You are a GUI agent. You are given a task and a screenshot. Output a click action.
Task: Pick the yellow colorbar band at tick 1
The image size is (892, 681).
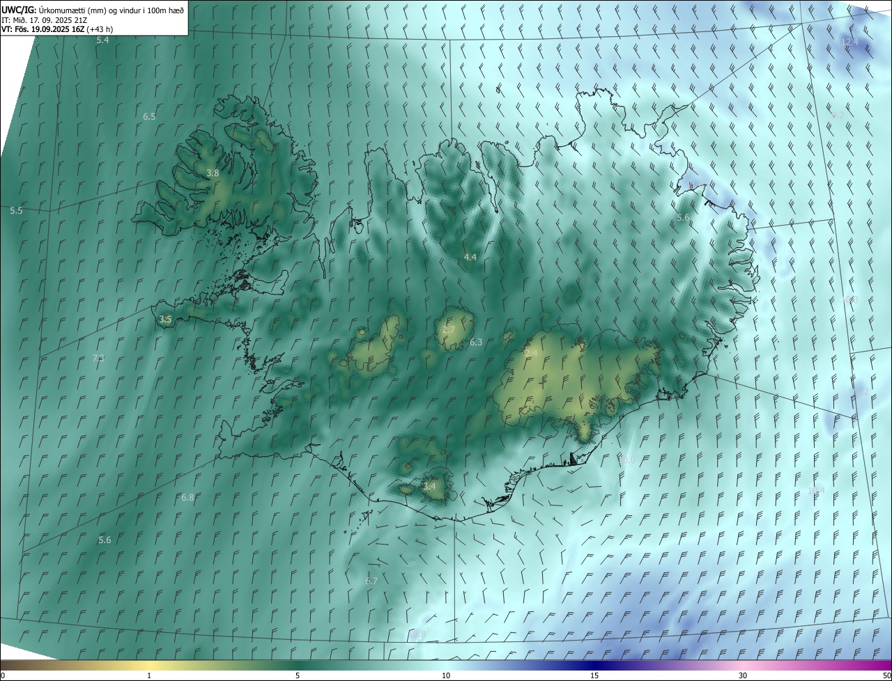click(149, 665)
